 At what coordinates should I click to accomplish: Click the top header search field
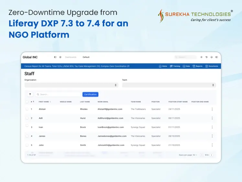[185, 57]
